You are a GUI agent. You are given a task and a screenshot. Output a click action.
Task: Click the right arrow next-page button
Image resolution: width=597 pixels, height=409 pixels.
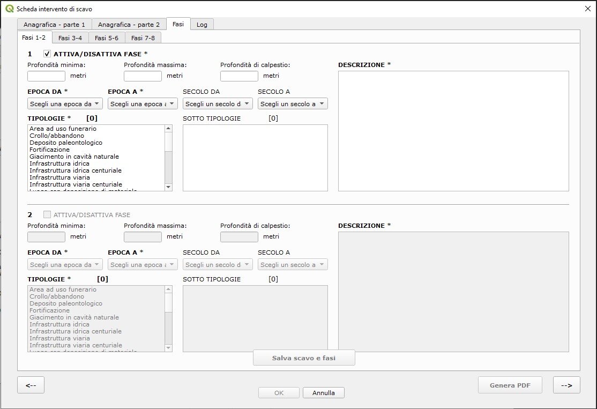tap(566, 385)
